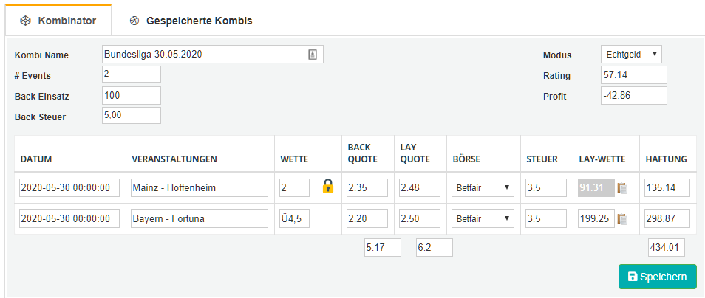Click the Bayern - Fortuna event field
Image resolution: width=705 pixels, height=298 pixels.
200,218
